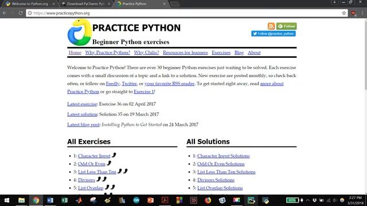Open Adobe Acrobat from the taskbar

point(165,200)
